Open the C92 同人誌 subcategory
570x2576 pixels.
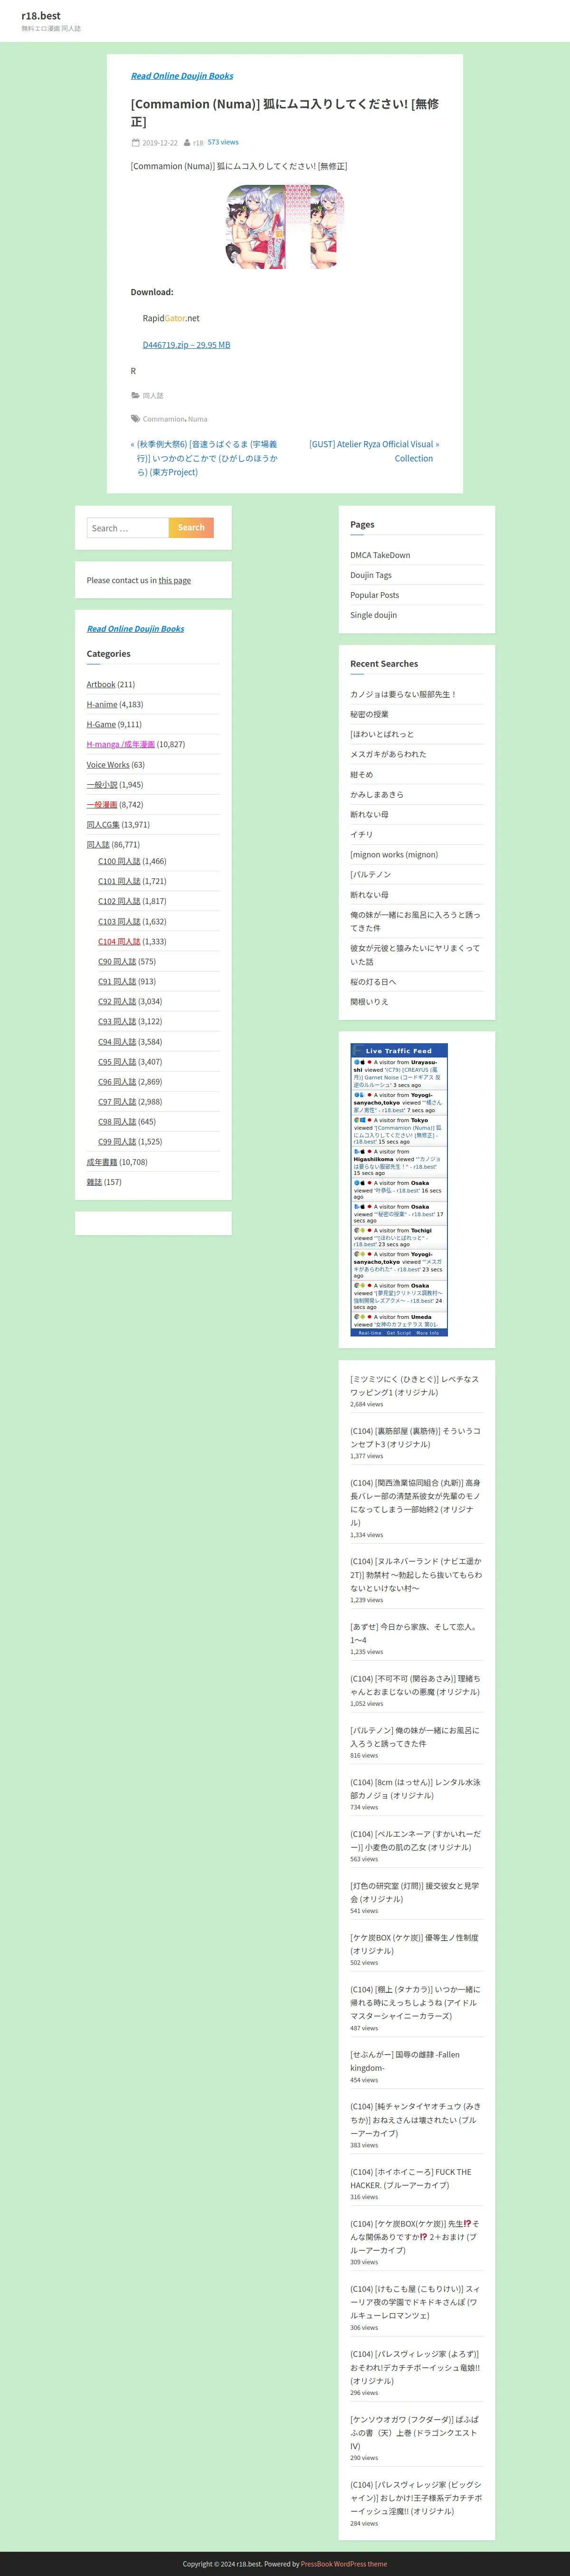[x=117, y=1002]
